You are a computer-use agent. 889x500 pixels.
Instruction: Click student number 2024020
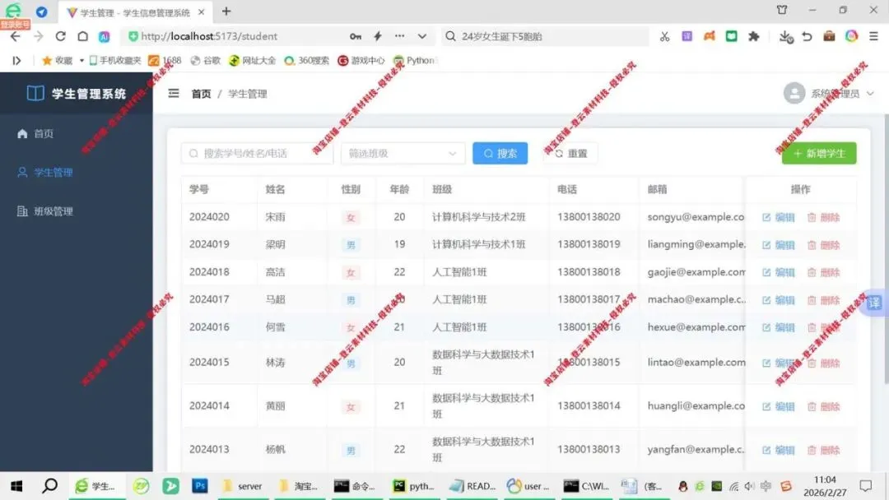[x=209, y=217]
